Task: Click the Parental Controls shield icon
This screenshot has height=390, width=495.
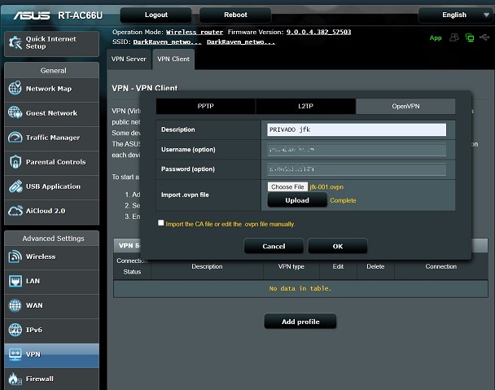Action: (15, 162)
